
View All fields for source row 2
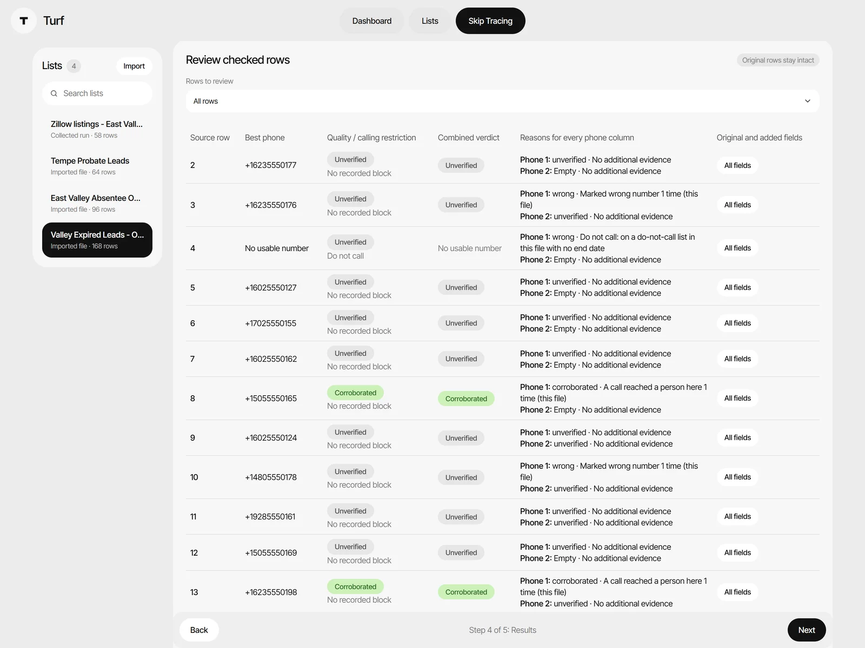pos(737,165)
